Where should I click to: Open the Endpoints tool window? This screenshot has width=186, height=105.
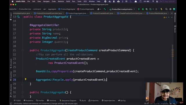tap(94, 101)
